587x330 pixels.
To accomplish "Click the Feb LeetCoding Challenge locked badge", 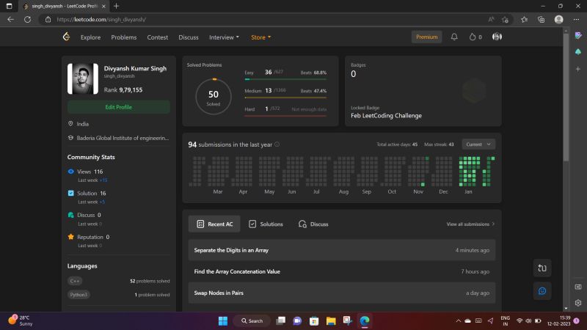I will [386, 116].
